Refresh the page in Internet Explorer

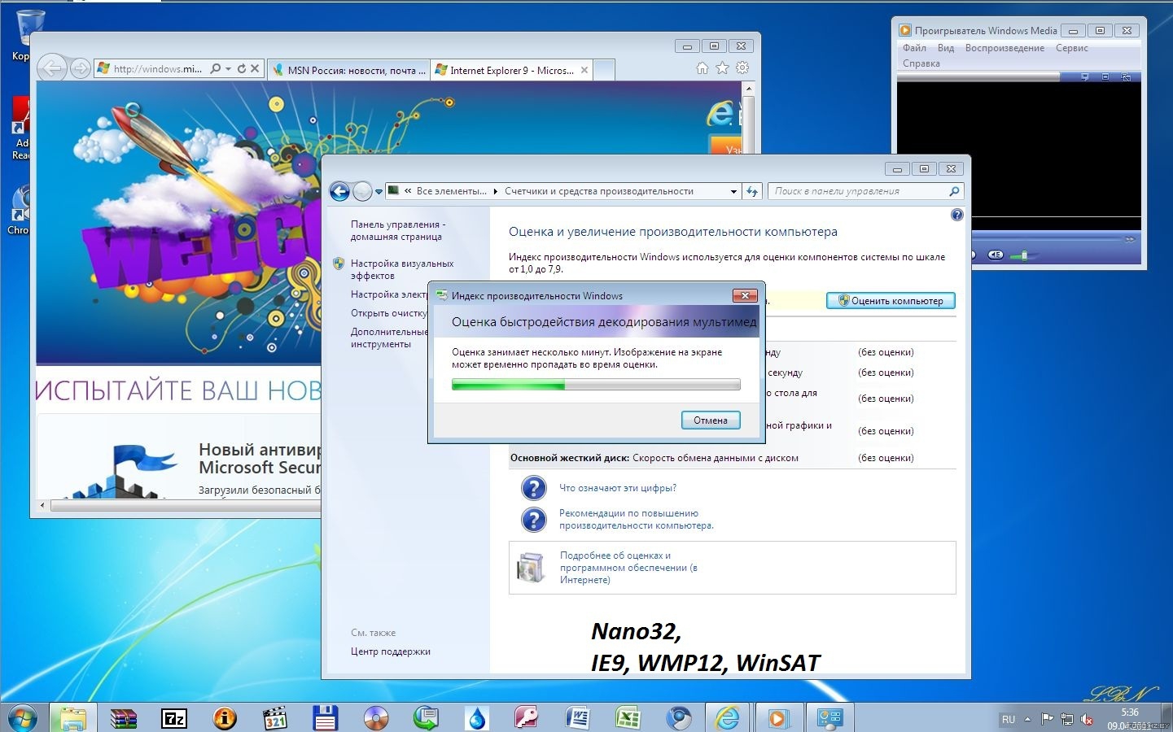pyautogui.click(x=241, y=69)
